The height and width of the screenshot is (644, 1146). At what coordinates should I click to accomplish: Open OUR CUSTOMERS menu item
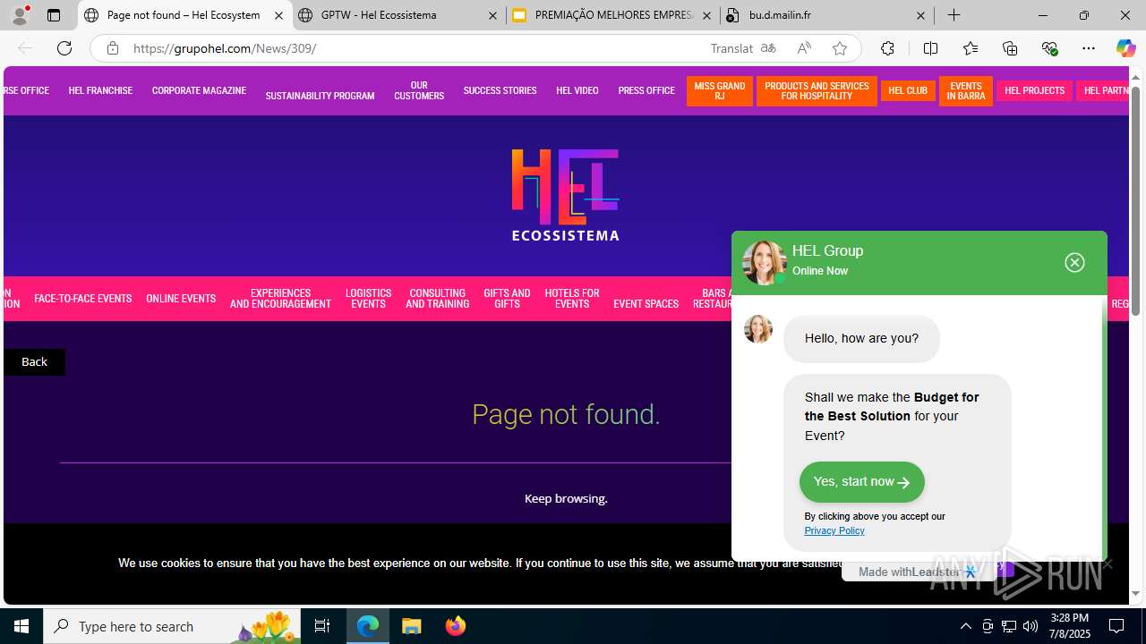[419, 91]
